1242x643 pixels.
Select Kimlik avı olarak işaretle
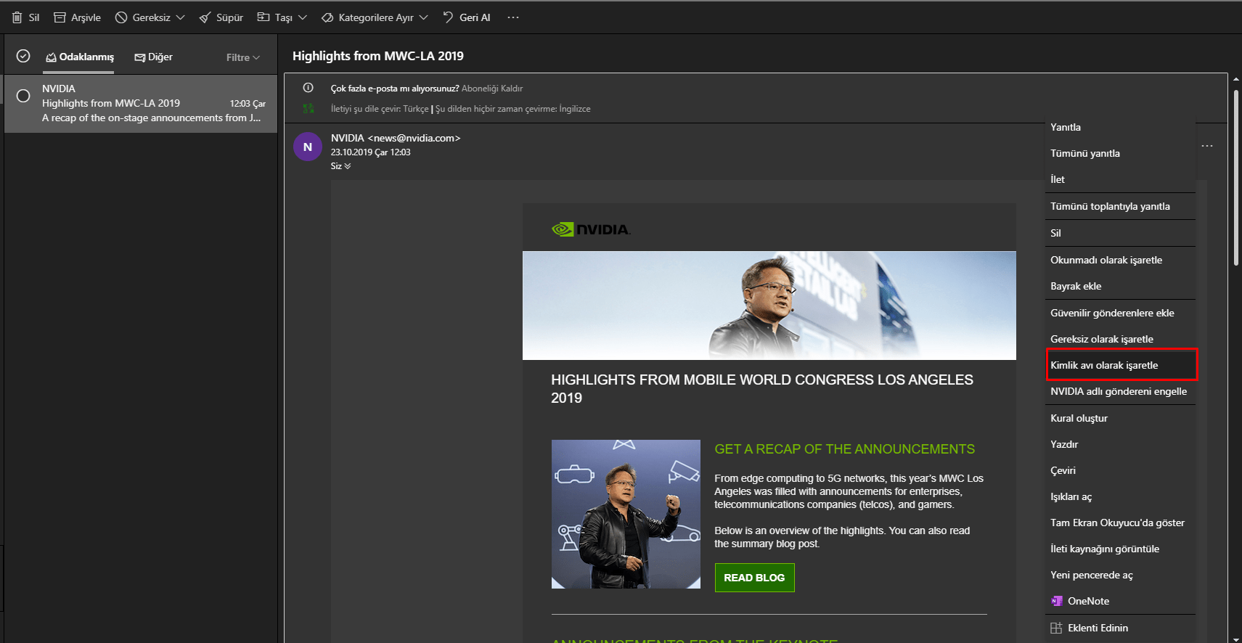(x=1120, y=365)
